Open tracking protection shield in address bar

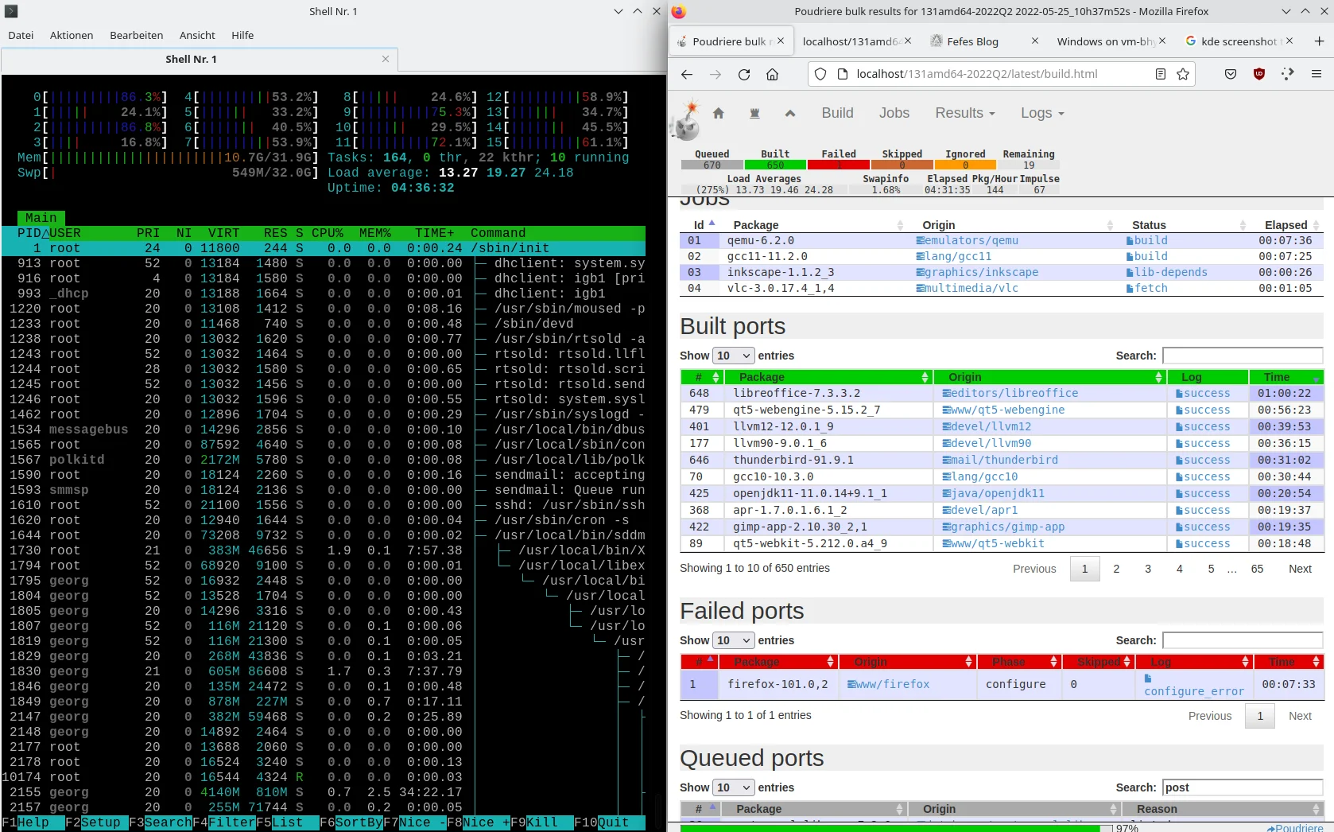[x=820, y=74]
